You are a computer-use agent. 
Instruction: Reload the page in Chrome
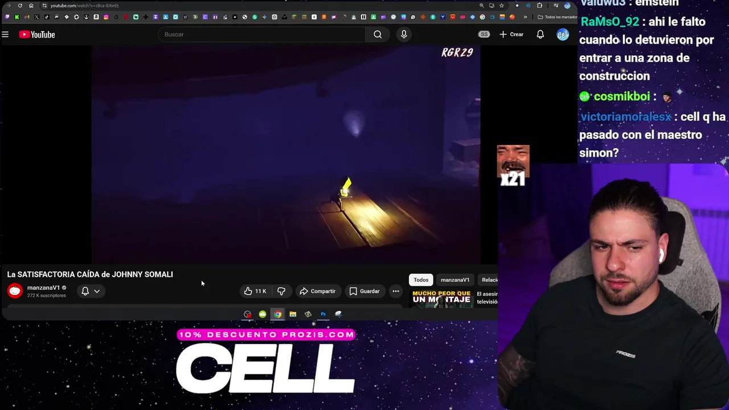(20, 6)
